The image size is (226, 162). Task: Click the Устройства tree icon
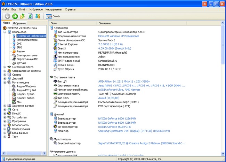click(x=9, y=117)
